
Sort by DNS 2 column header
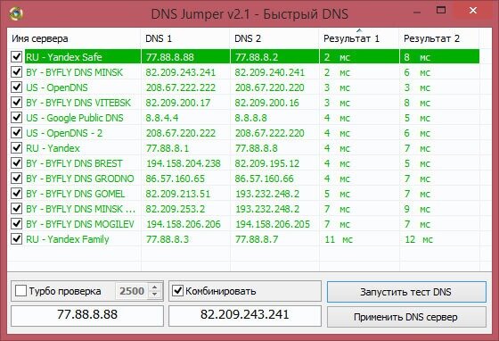[274, 38]
